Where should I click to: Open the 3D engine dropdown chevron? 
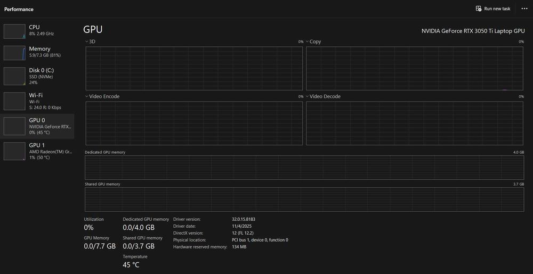click(x=87, y=41)
